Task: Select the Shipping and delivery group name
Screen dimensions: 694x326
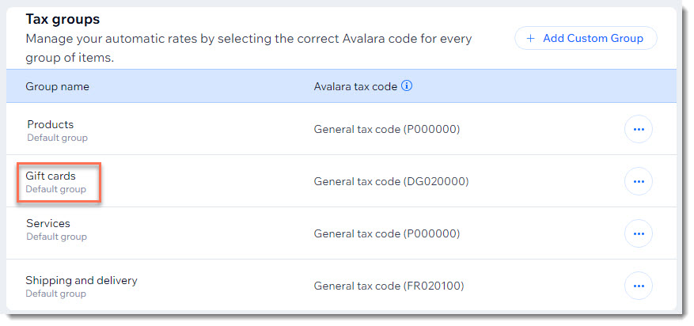Action: click(x=82, y=280)
